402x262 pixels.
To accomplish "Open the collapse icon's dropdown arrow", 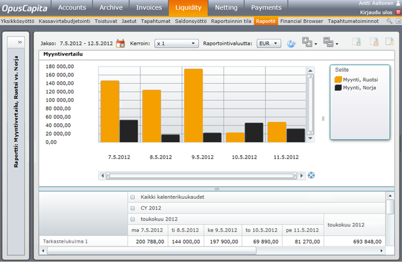I will [x=337, y=44].
